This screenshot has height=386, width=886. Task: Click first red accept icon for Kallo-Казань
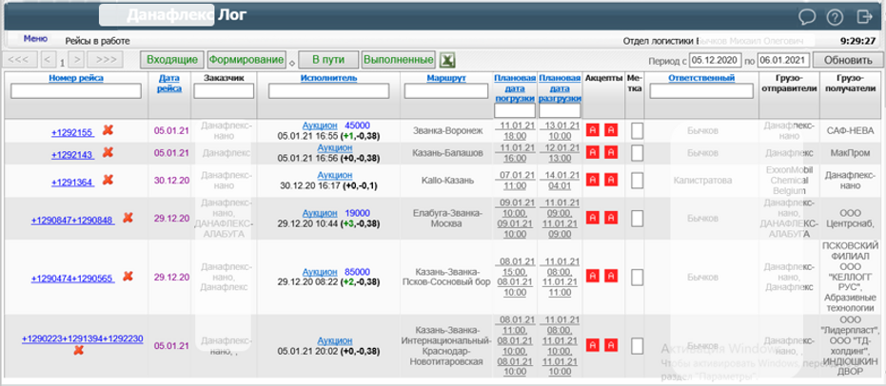593,180
